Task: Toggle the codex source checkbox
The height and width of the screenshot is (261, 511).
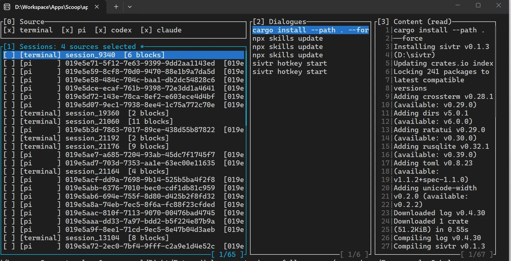Action: pos(100,30)
